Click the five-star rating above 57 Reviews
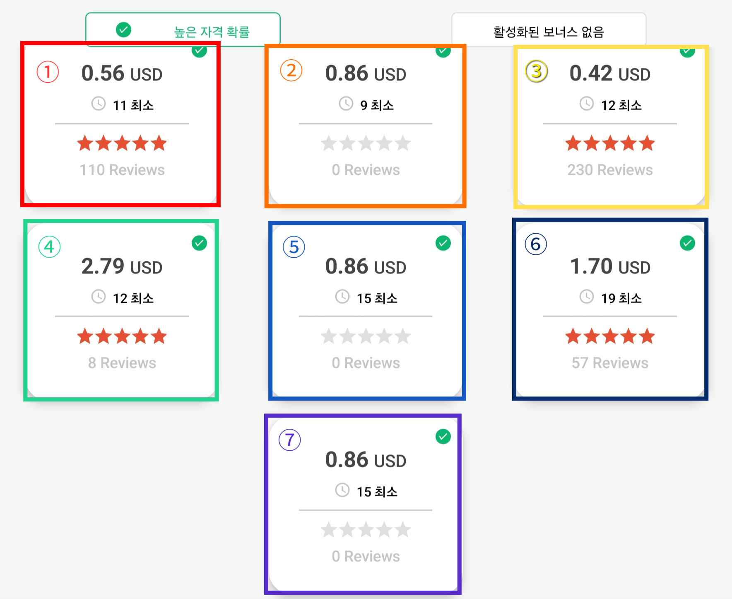 [610, 336]
